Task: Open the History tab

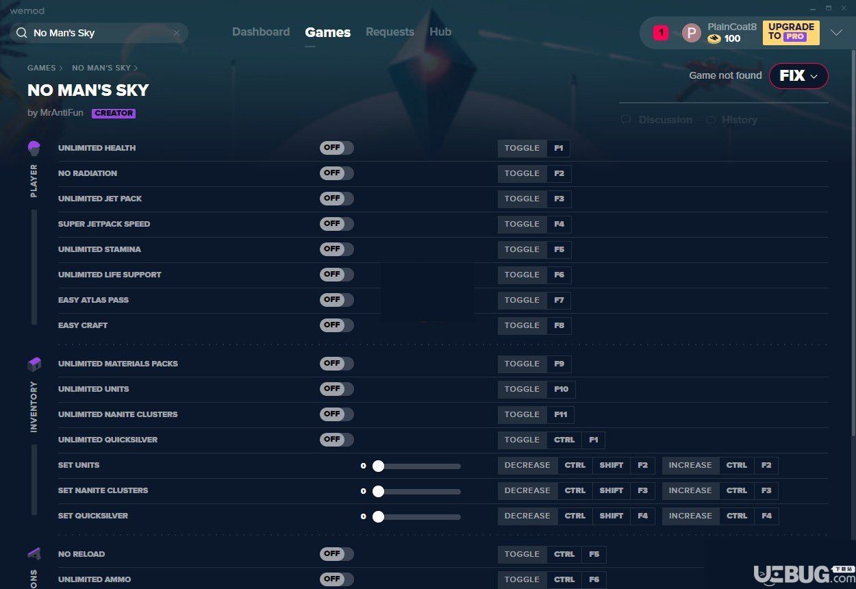Action: click(740, 119)
